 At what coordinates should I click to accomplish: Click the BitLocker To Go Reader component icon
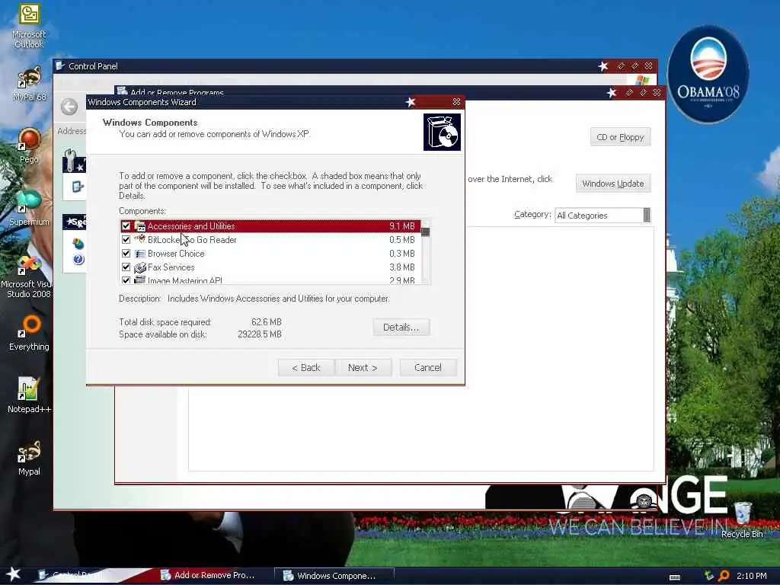(140, 239)
